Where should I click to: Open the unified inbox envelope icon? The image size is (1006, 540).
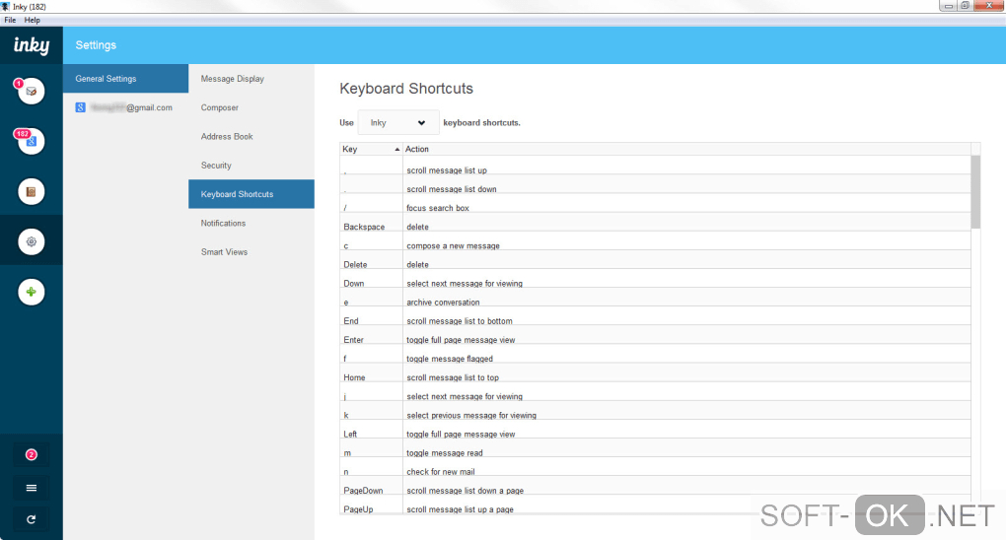31,91
